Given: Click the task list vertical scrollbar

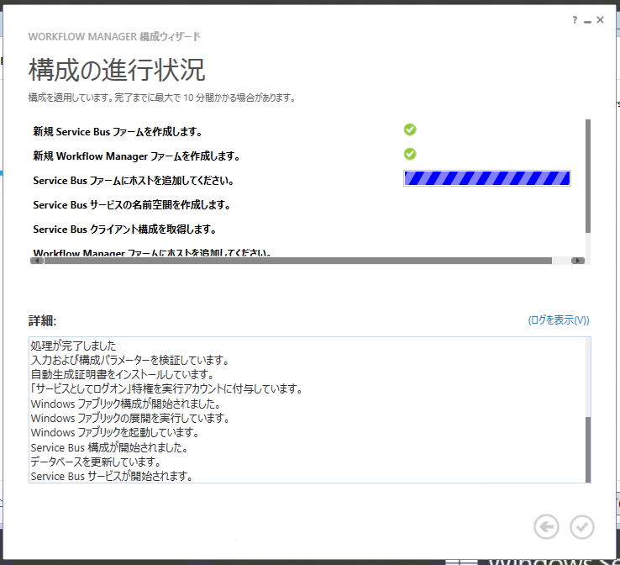Looking at the screenshot, I should (x=588, y=176).
